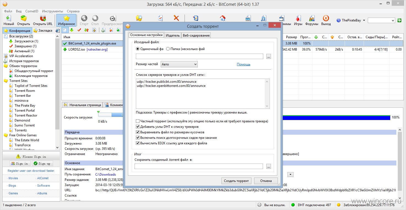Browse for source file with the ... button
The image size is (406, 210).
click(x=269, y=56)
